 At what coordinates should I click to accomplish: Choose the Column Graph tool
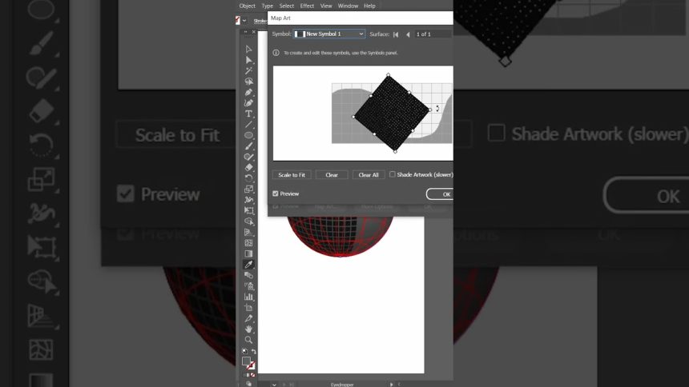coord(248,297)
